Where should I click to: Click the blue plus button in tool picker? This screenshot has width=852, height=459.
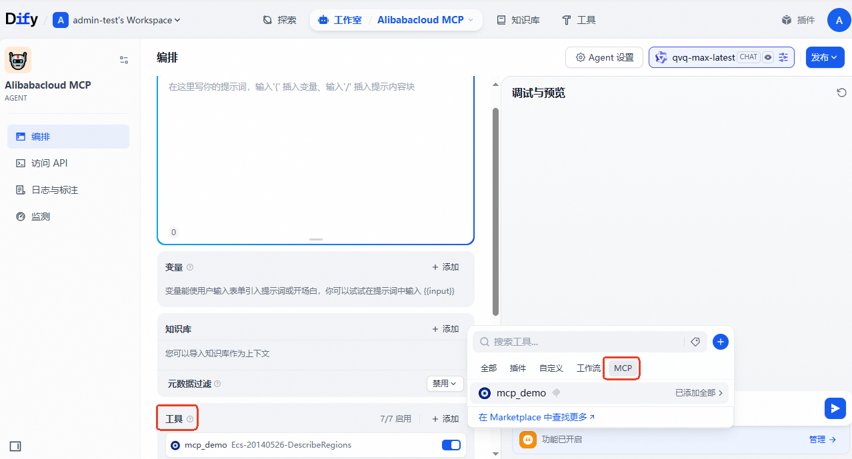click(x=721, y=342)
